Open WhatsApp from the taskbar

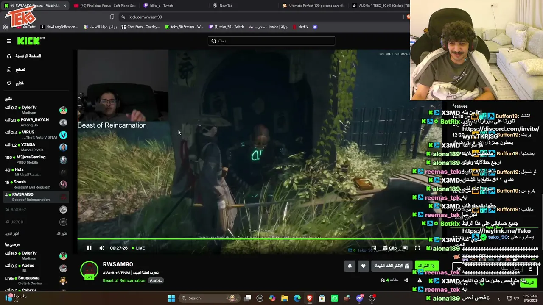pyautogui.click(x=335, y=298)
